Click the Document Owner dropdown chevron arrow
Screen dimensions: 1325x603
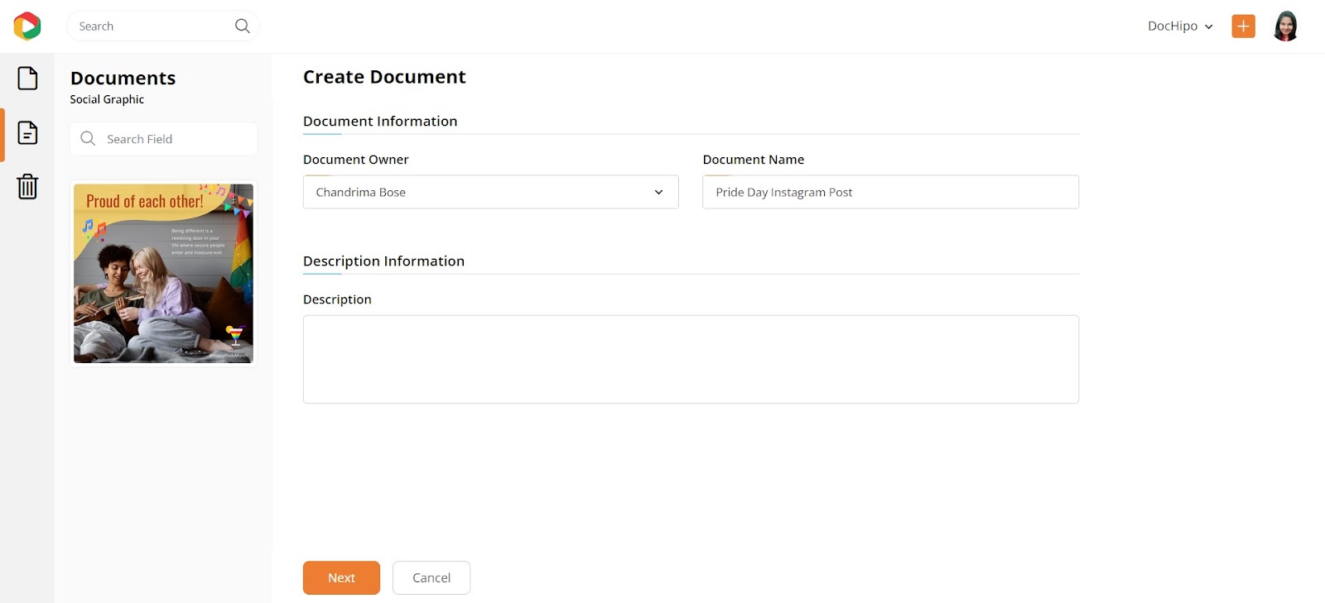658,192
